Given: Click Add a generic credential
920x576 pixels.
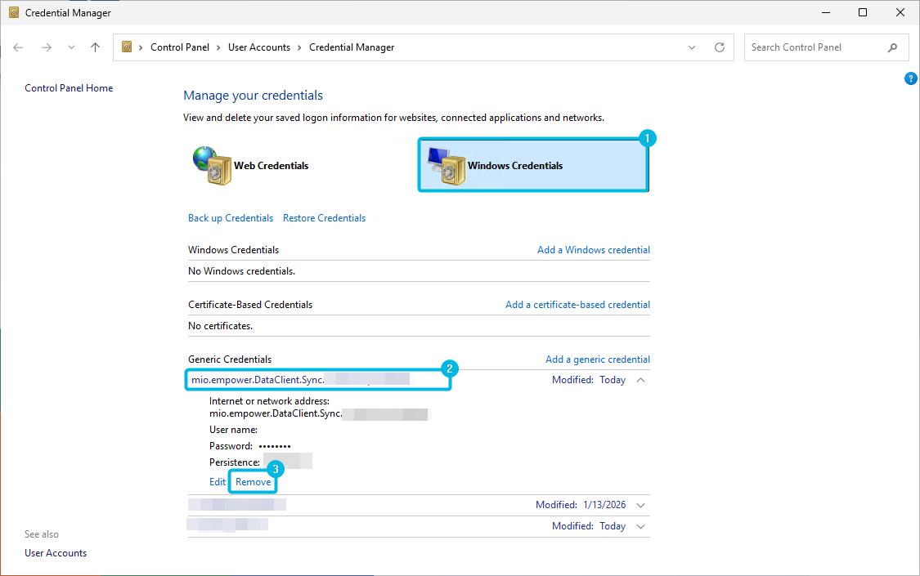Looking at the screenshot, I should [x=598, y=359].
